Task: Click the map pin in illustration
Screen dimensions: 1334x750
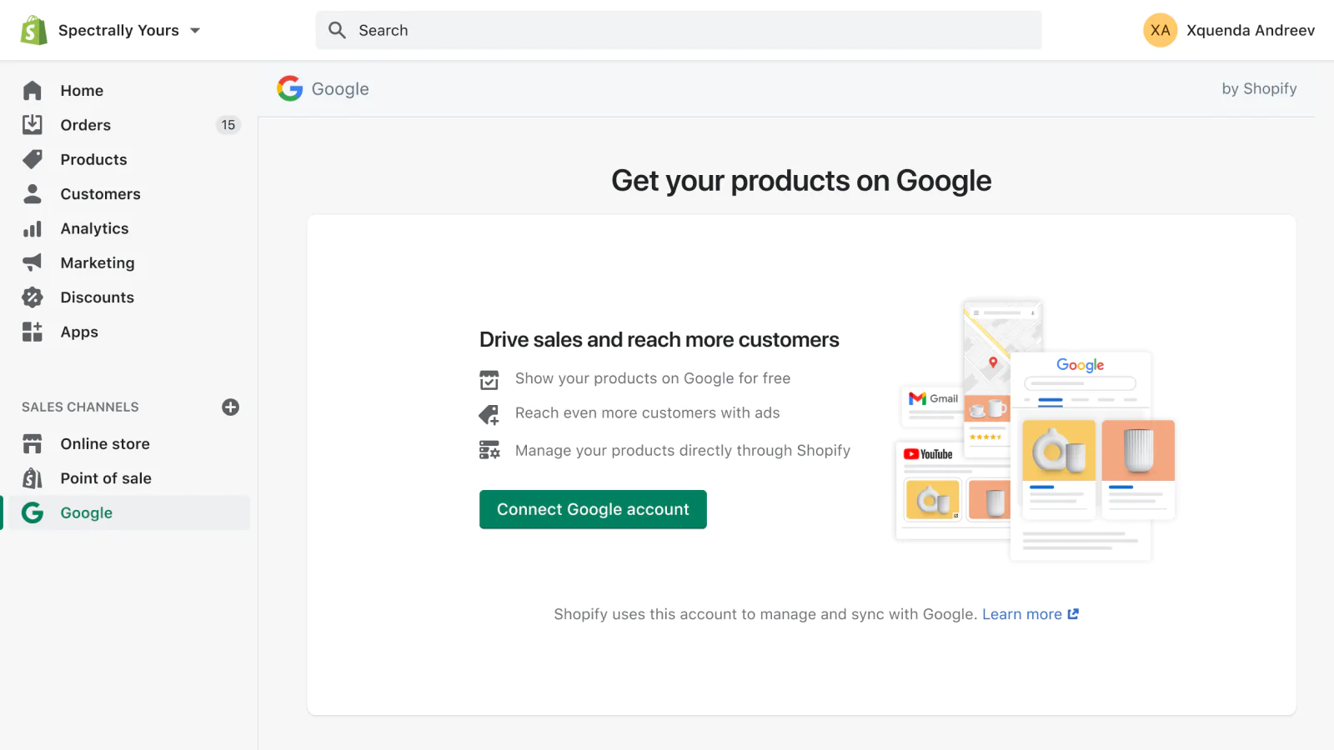Action: [993, 362]
